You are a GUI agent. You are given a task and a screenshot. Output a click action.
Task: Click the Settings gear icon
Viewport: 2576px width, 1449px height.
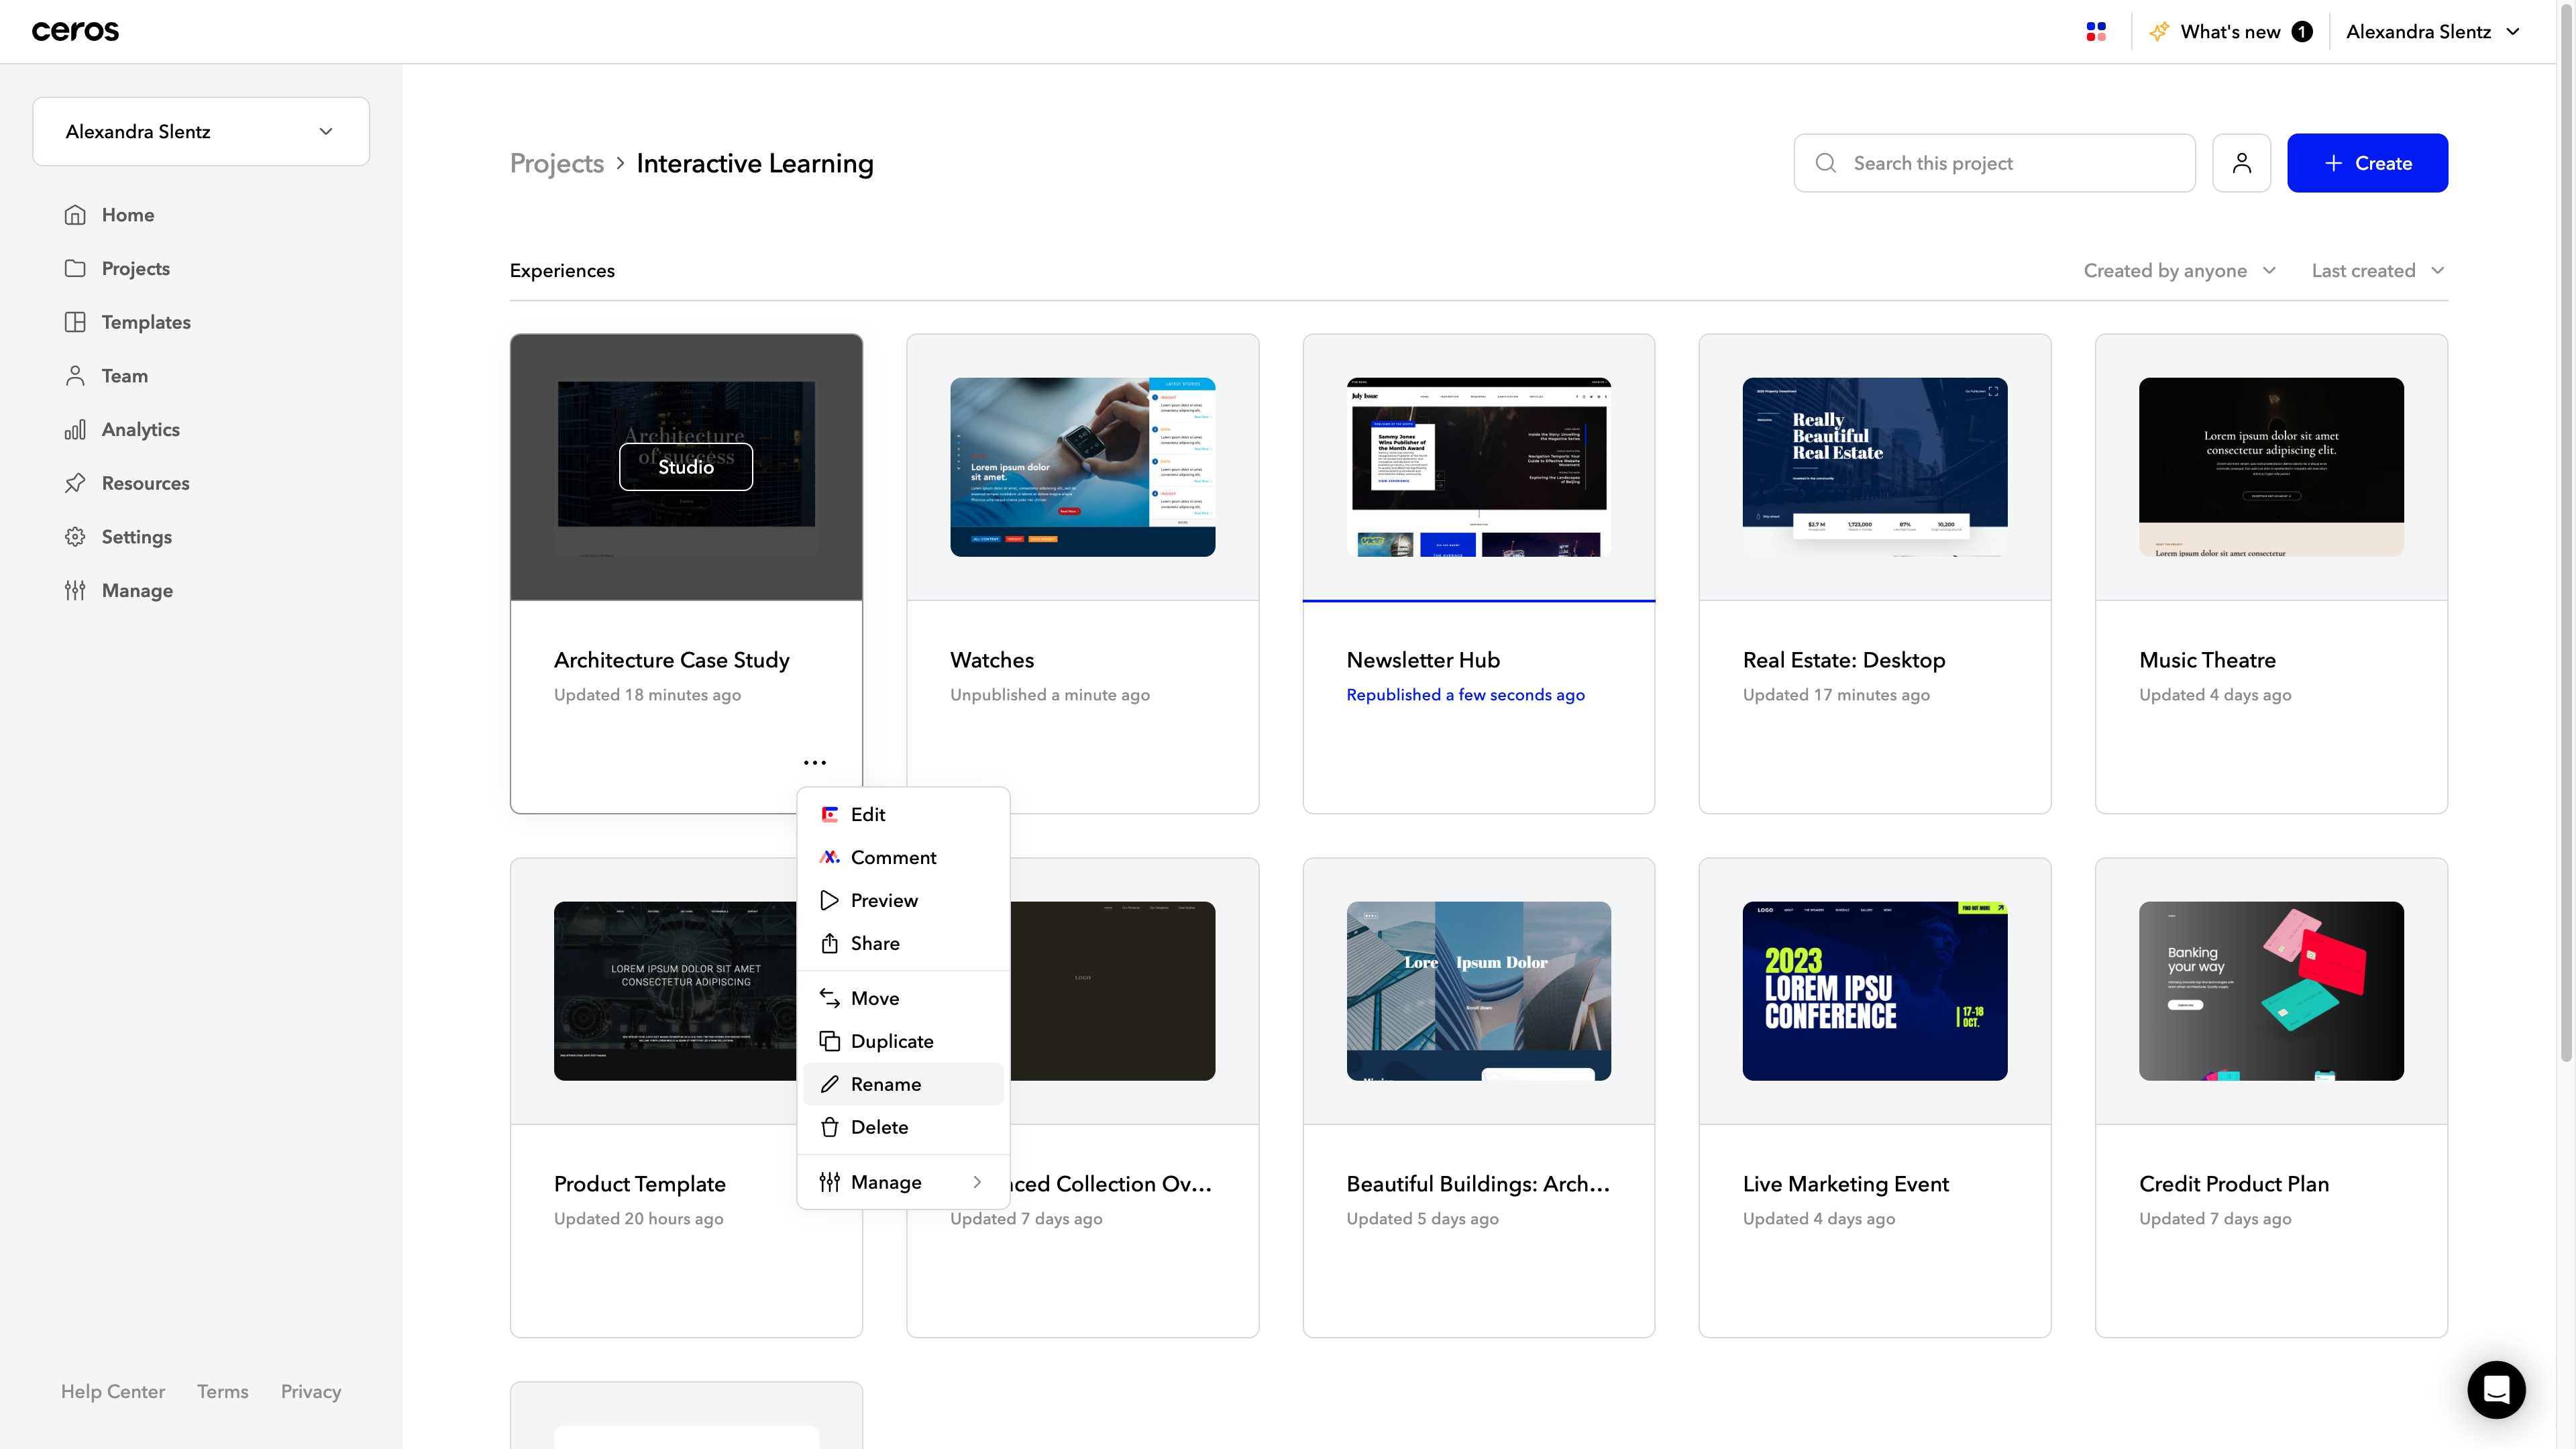[x=75, y=537]
